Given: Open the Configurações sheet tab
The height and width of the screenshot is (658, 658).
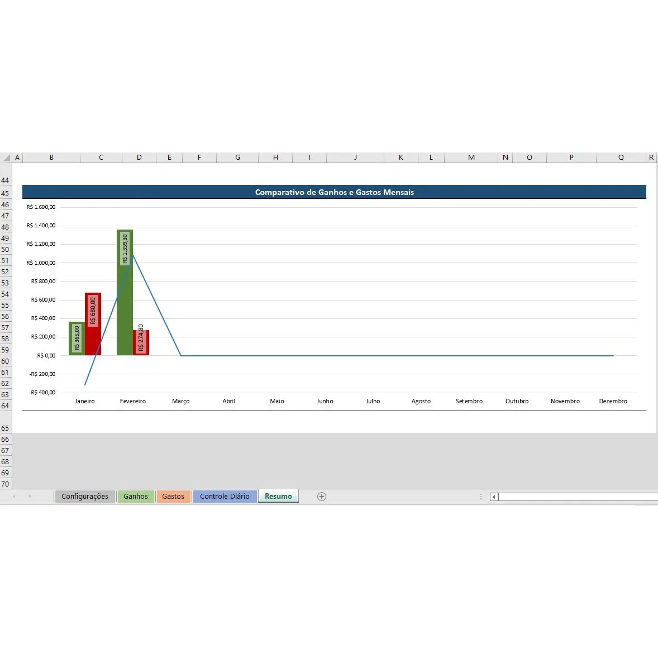Looking at the screenshot, I should (85, 497).
